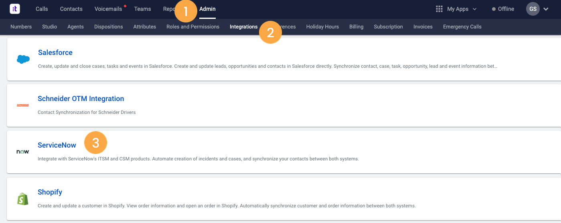Click 'Contact Synchronization for Schneider Drivers' text

[x=87, y=112]
